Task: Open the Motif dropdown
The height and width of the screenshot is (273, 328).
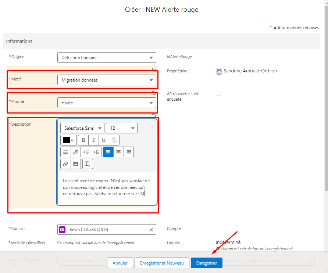Action: pyautogui.click(x=107, y=80)
